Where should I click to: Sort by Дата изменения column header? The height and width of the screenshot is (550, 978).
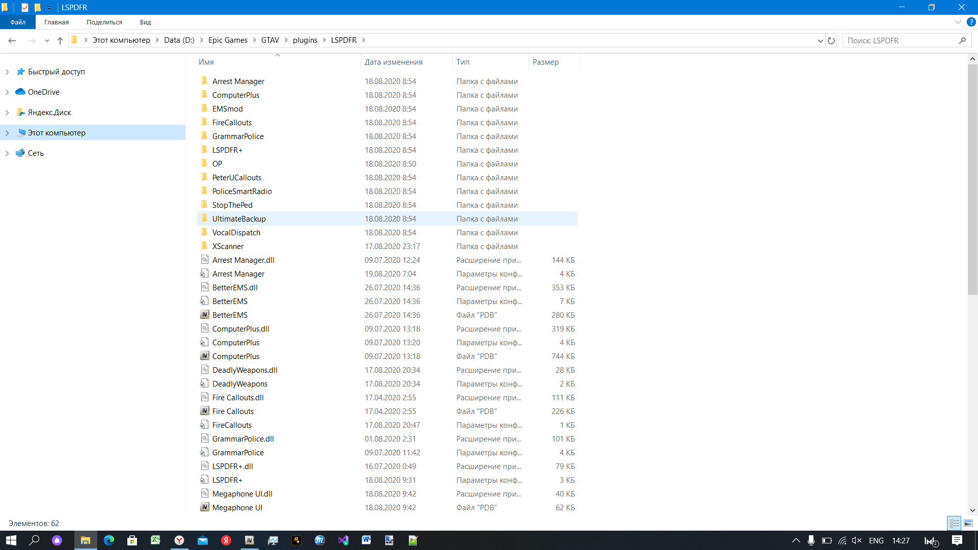(x=393, y=62)
